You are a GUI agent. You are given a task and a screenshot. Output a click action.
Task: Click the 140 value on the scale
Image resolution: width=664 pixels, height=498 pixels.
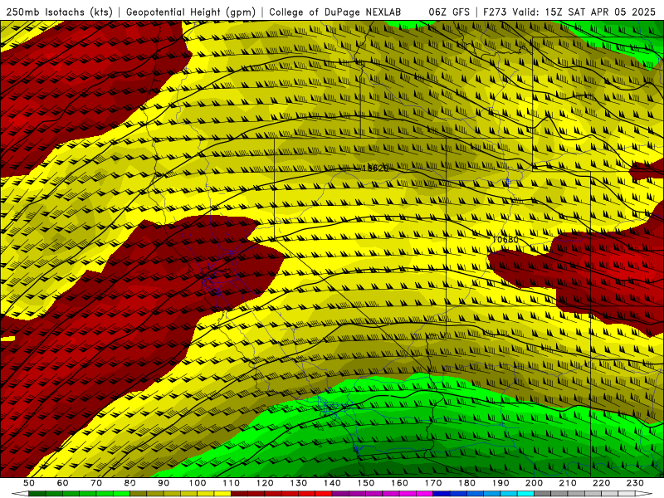332,483
